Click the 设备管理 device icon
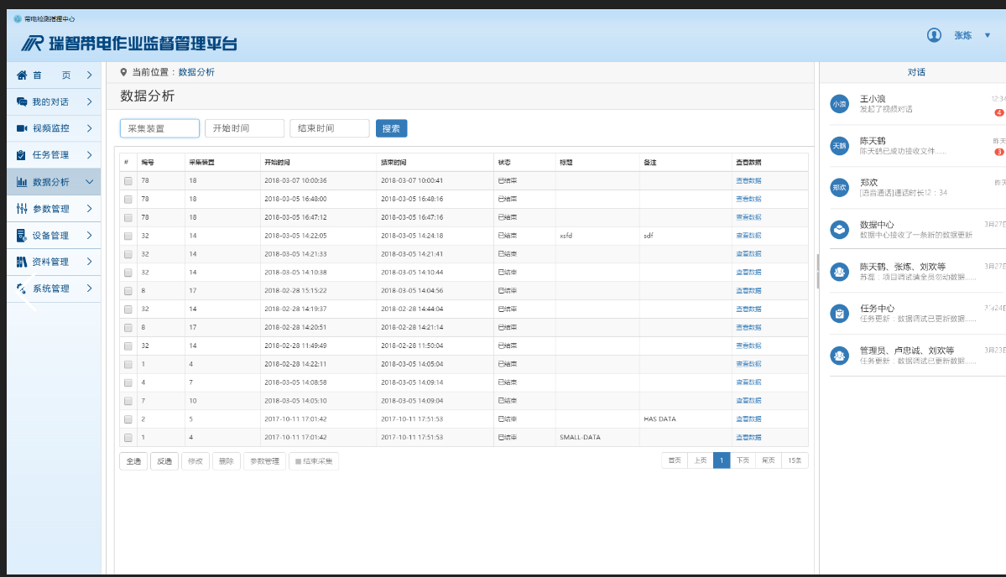 click(22, 236)
